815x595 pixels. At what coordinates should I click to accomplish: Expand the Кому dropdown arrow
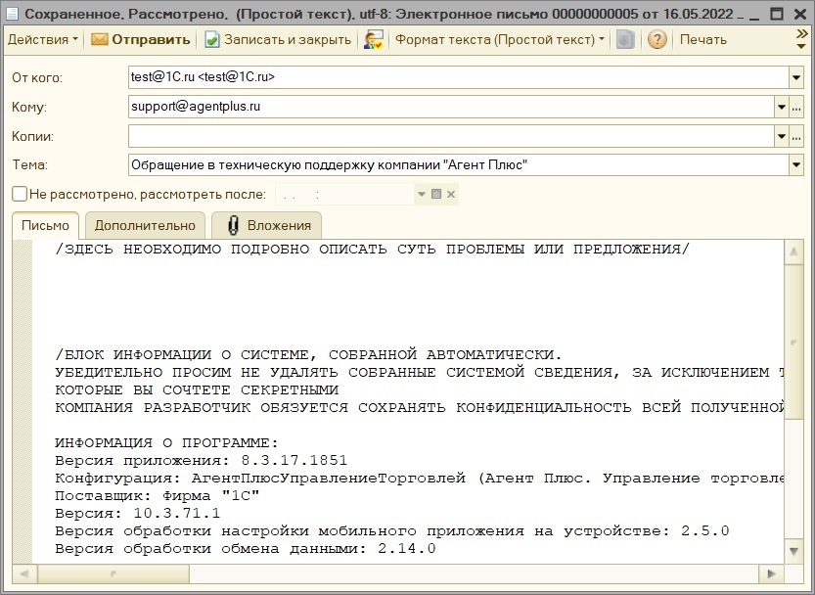[781, 107]
